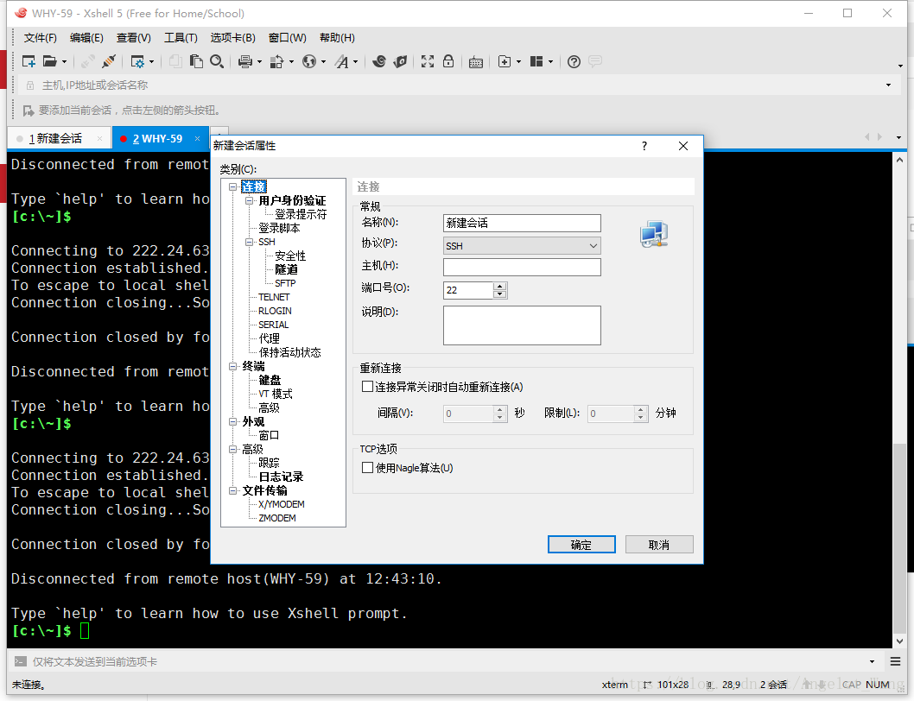The image size is (914, 701).
Task: Click the 说明(D) description text area
Action: [522, 325]
